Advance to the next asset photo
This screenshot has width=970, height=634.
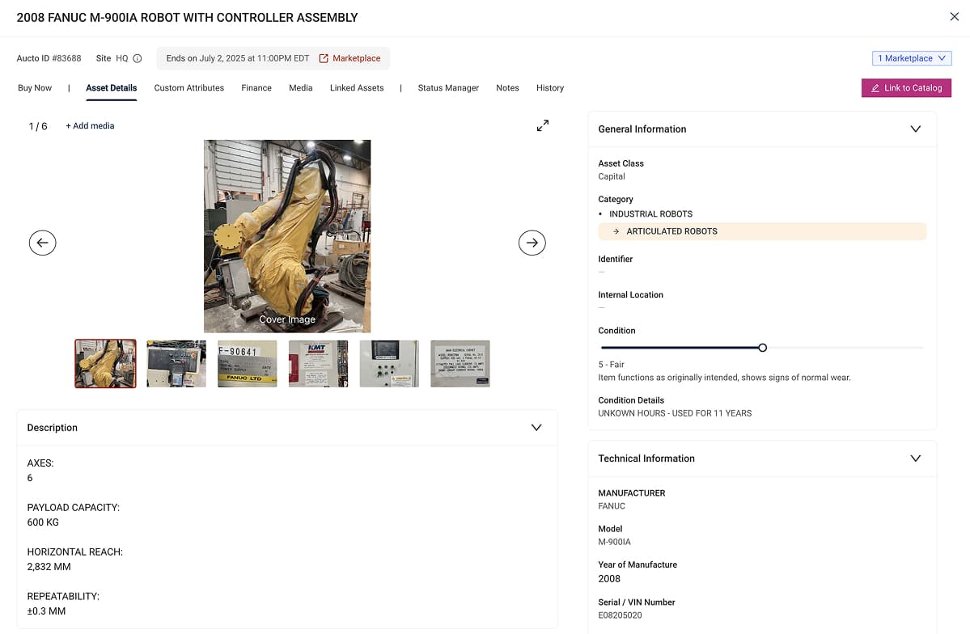click(532, 243)
